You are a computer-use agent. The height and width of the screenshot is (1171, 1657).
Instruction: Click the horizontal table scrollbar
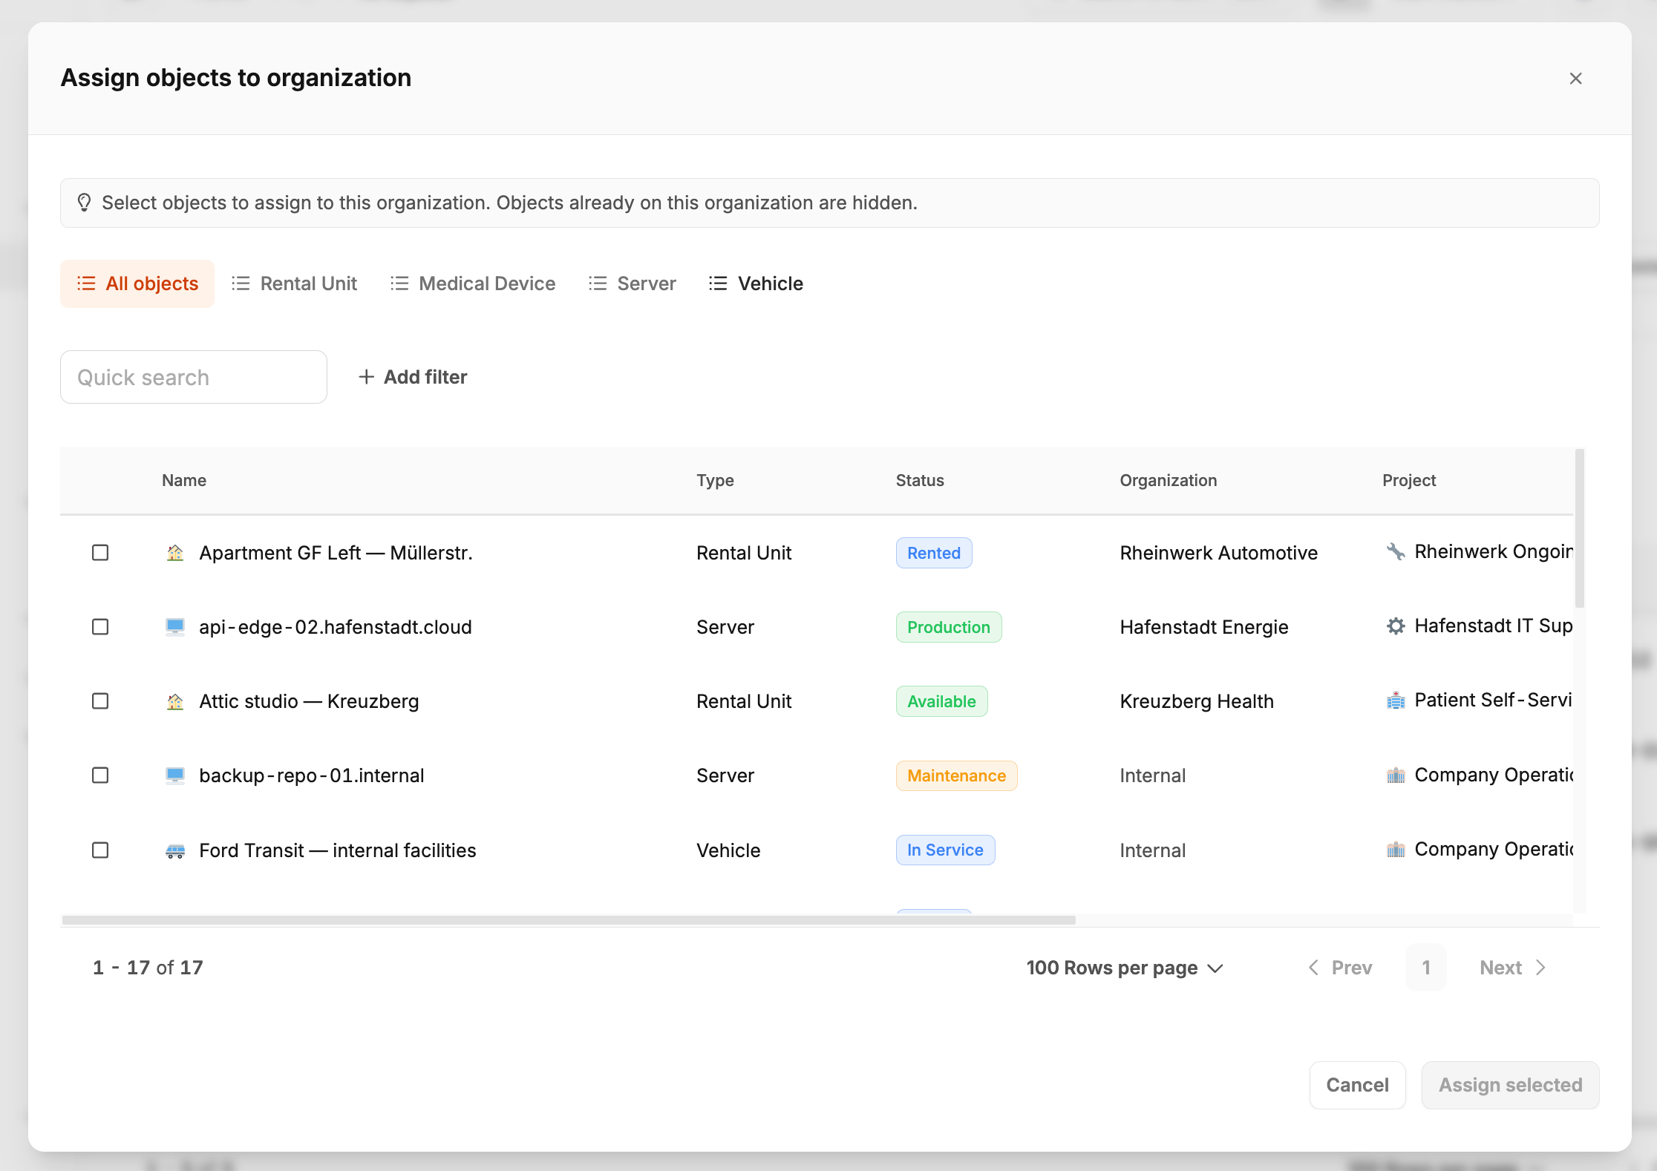[569, 920]
